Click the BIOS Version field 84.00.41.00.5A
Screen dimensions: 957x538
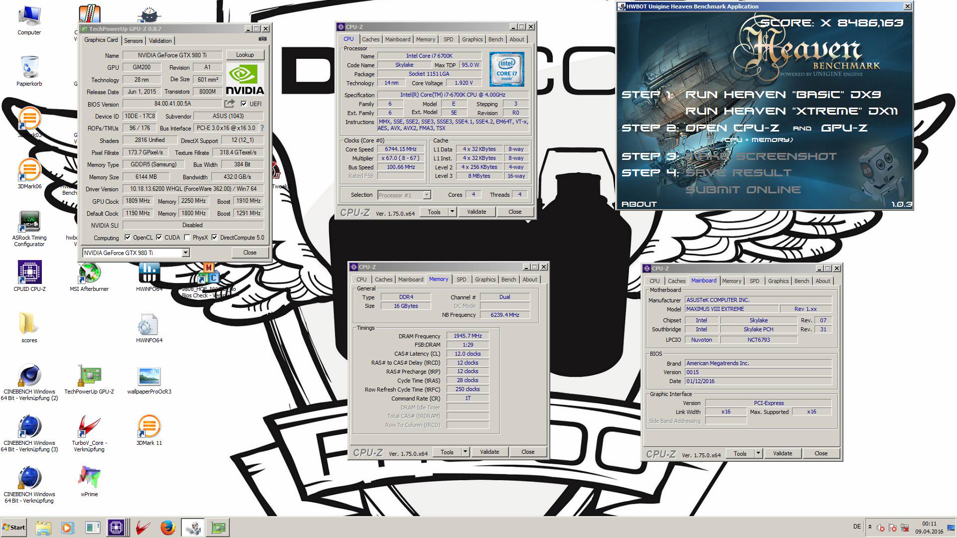pos(172,104)
